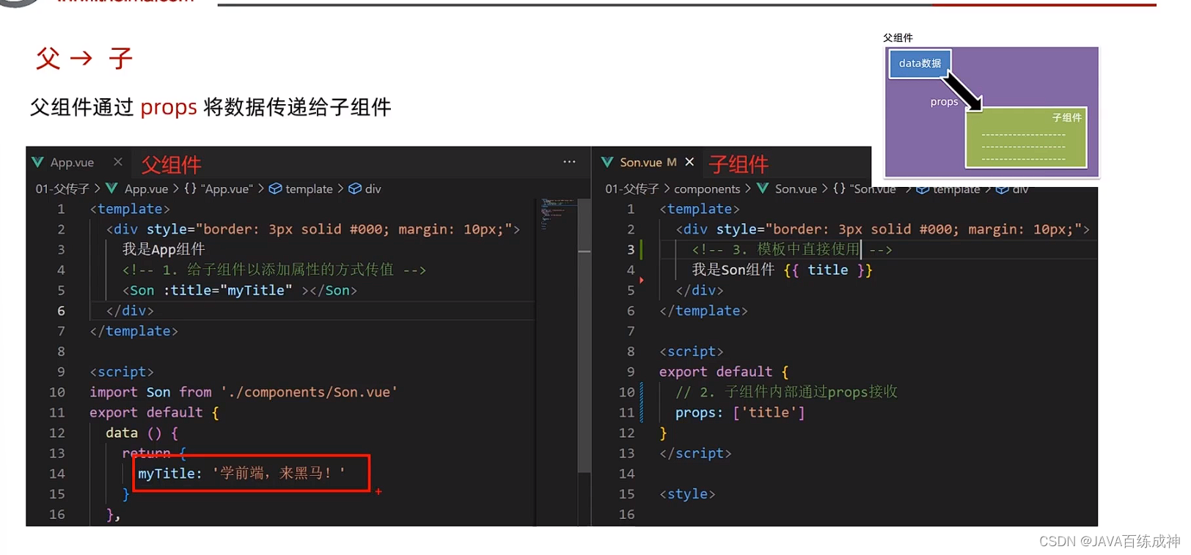Click the closing </template> tag in Son.vue
The width and height of the screenshot is (1191, 555).
(703, 311)
